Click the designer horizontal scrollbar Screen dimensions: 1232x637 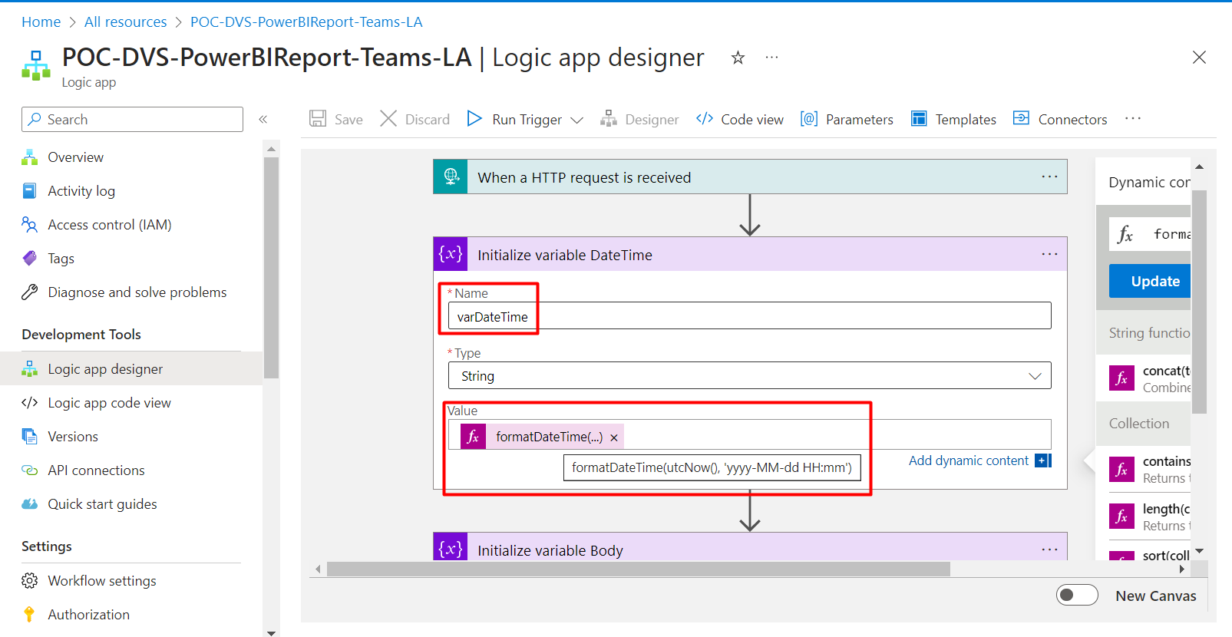click(x=638, y=569)
